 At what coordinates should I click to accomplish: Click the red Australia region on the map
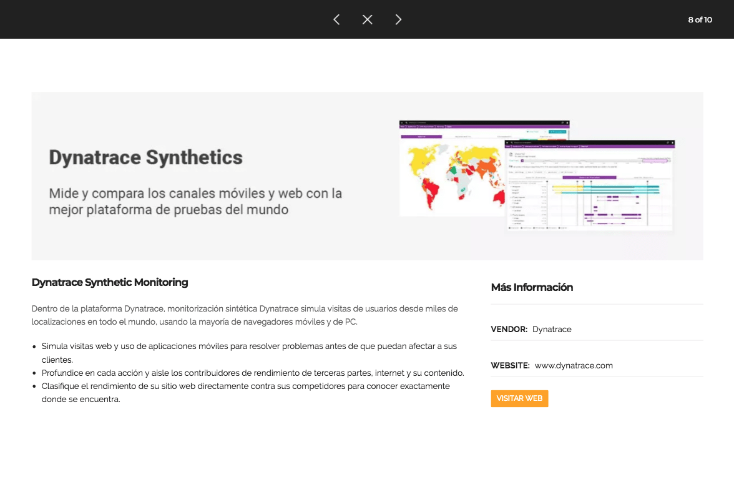coord(499,197)
